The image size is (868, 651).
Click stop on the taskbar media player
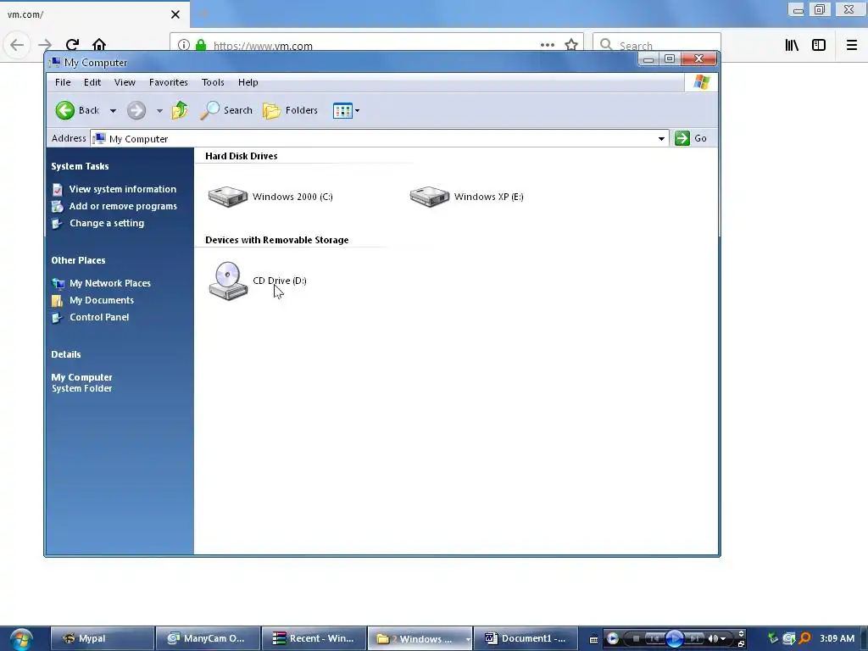point(636,639)
